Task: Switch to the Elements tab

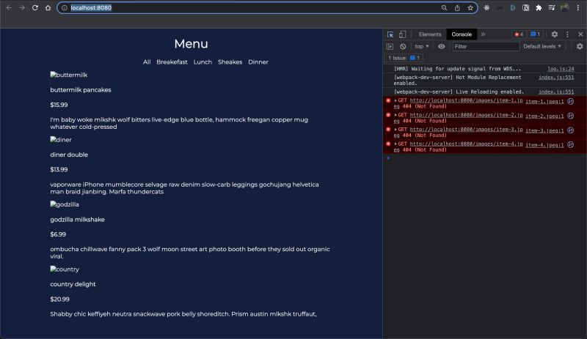Action: pyautogui.click(x=430, y=34)
